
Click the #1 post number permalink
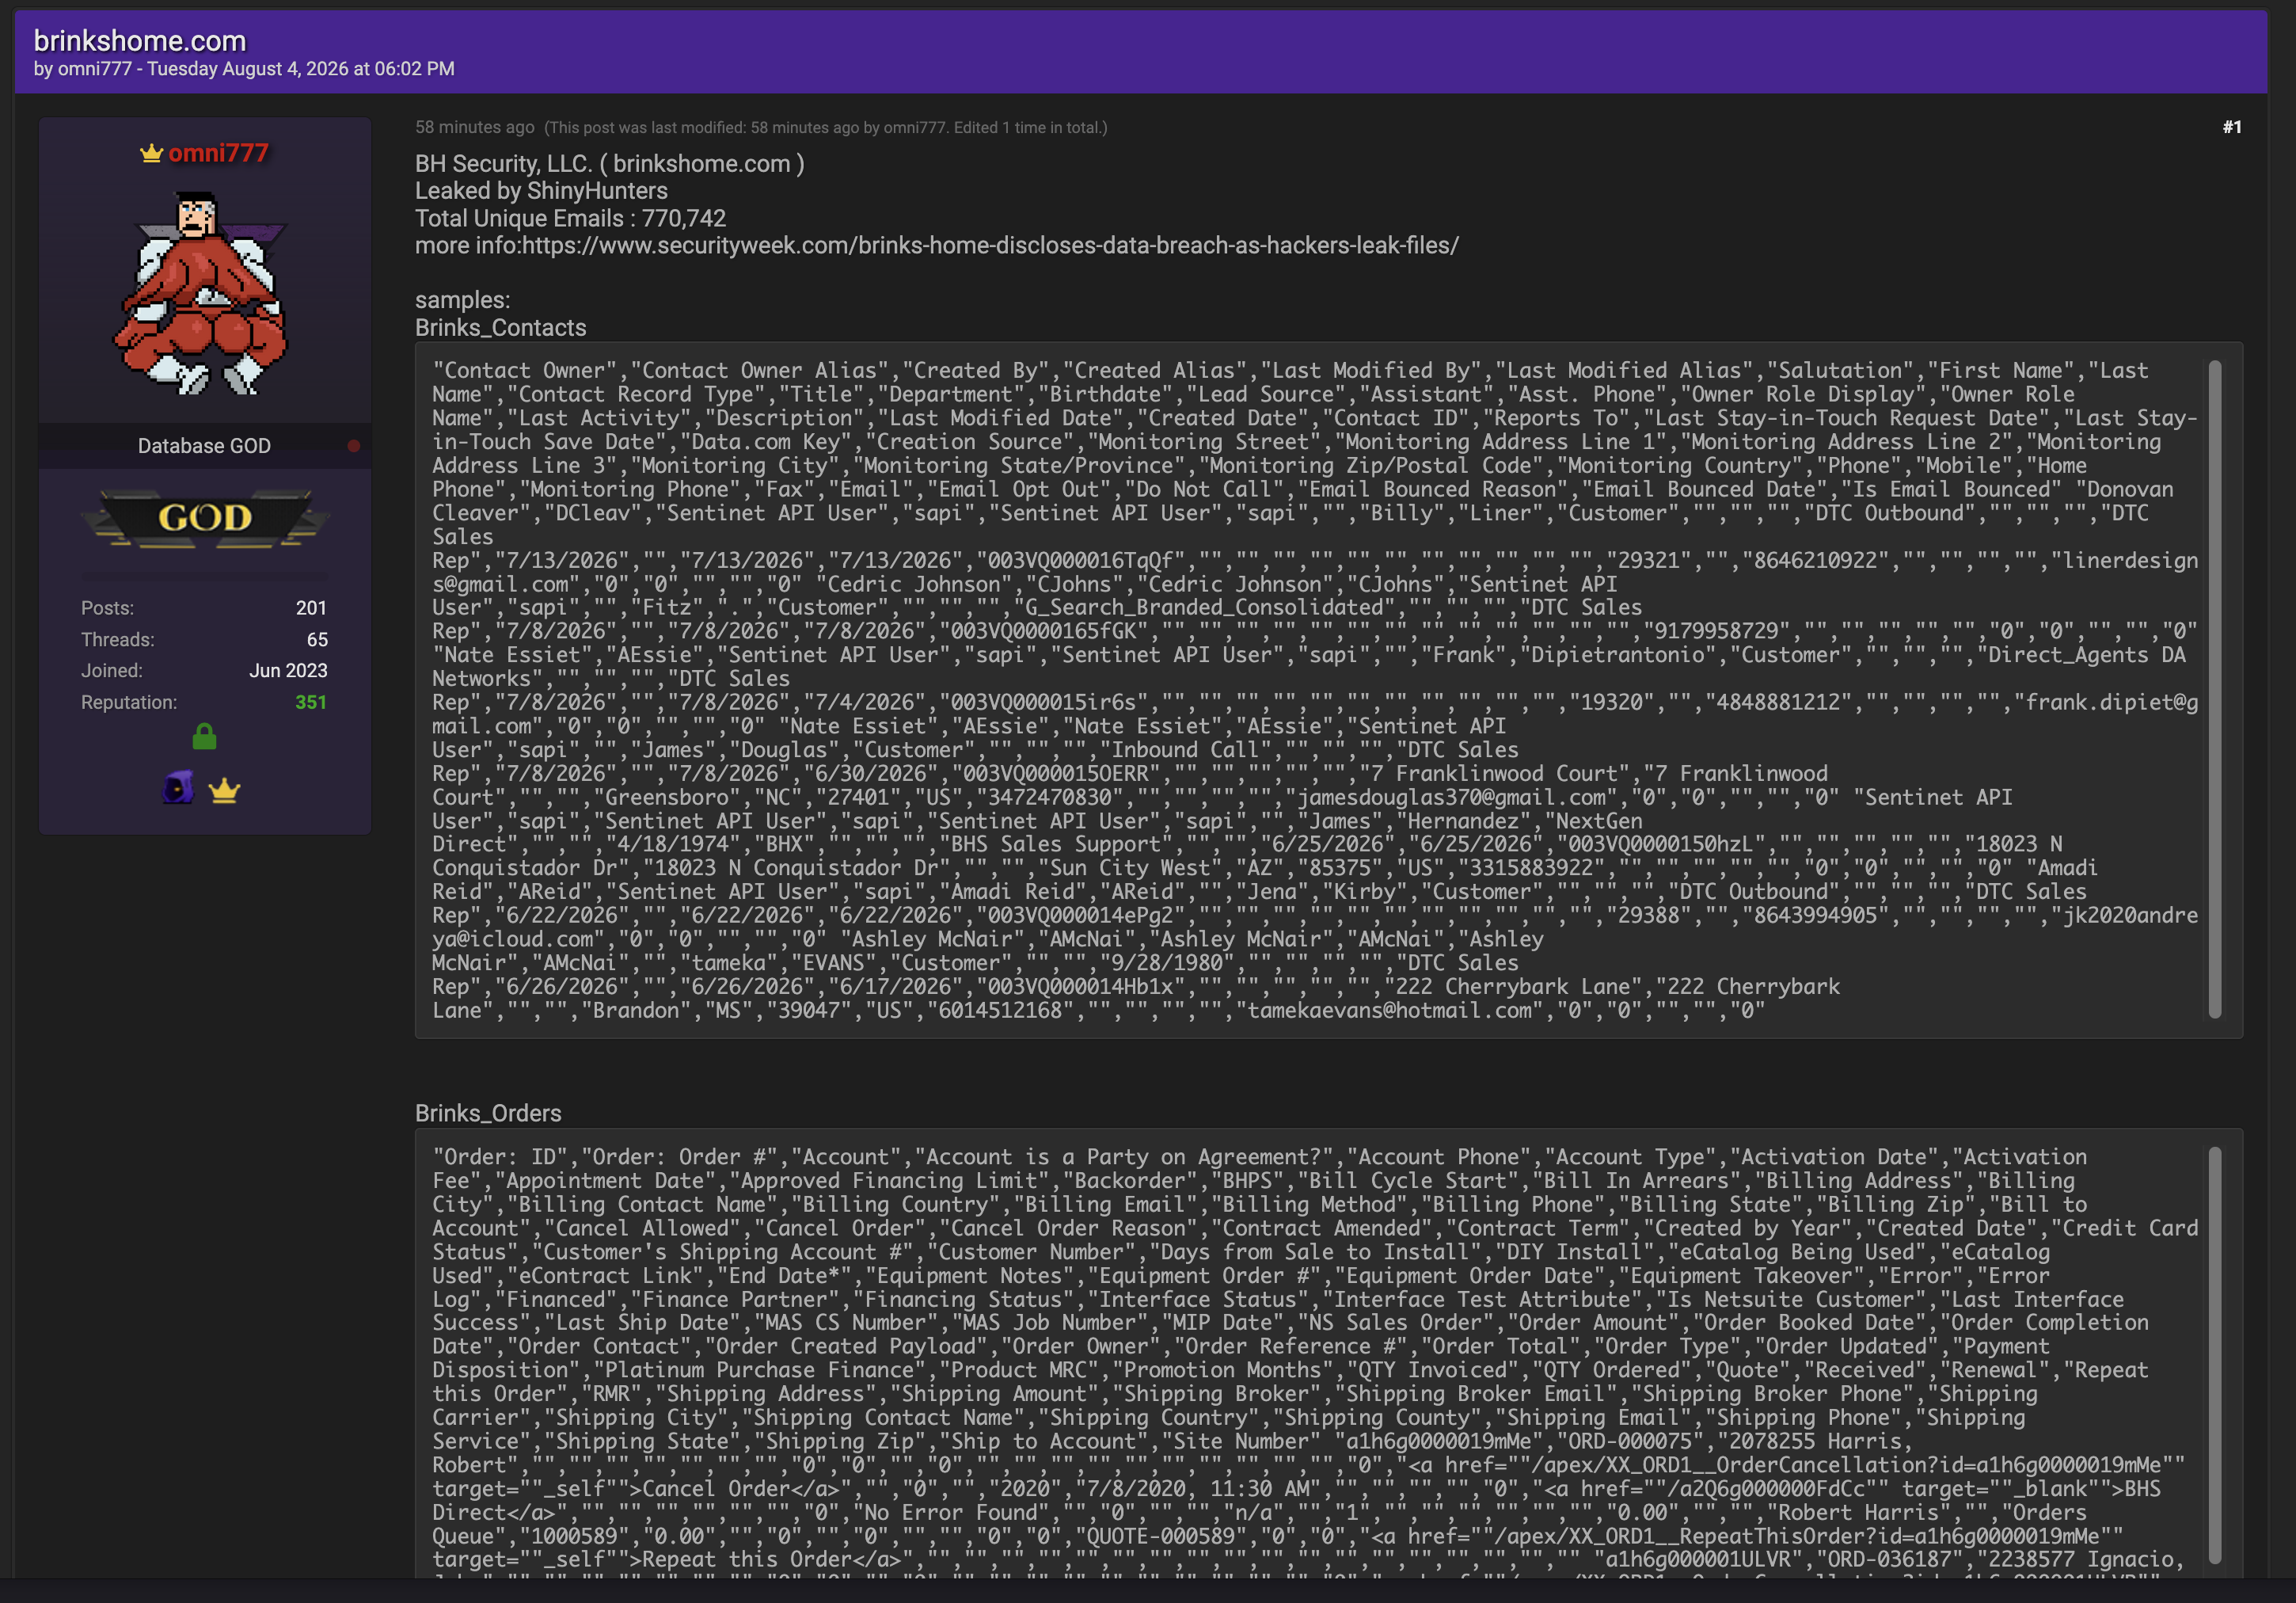click(x=2232, y=127)
